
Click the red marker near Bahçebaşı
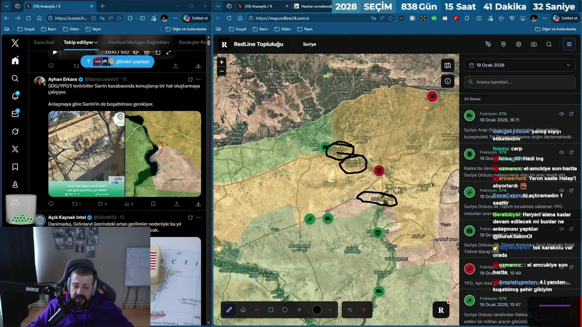click(x=432, y=96)
